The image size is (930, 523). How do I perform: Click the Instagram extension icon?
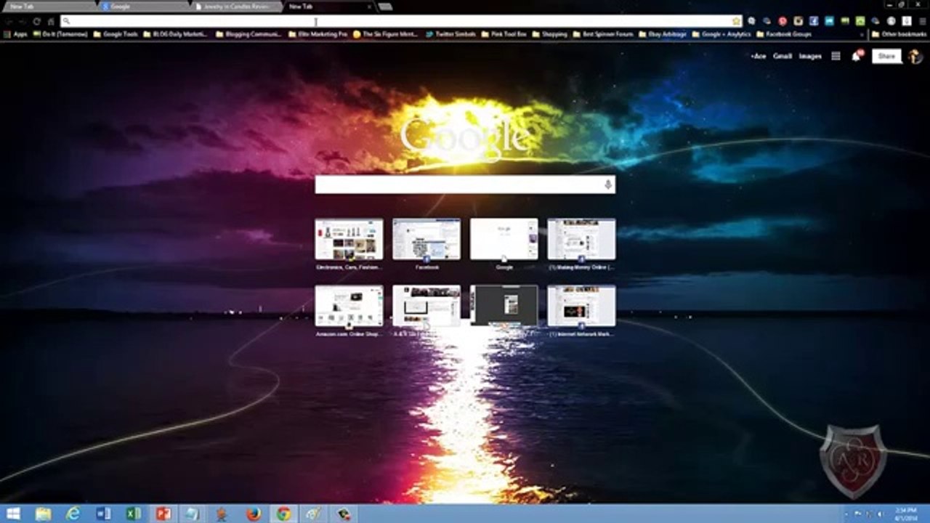798,22
